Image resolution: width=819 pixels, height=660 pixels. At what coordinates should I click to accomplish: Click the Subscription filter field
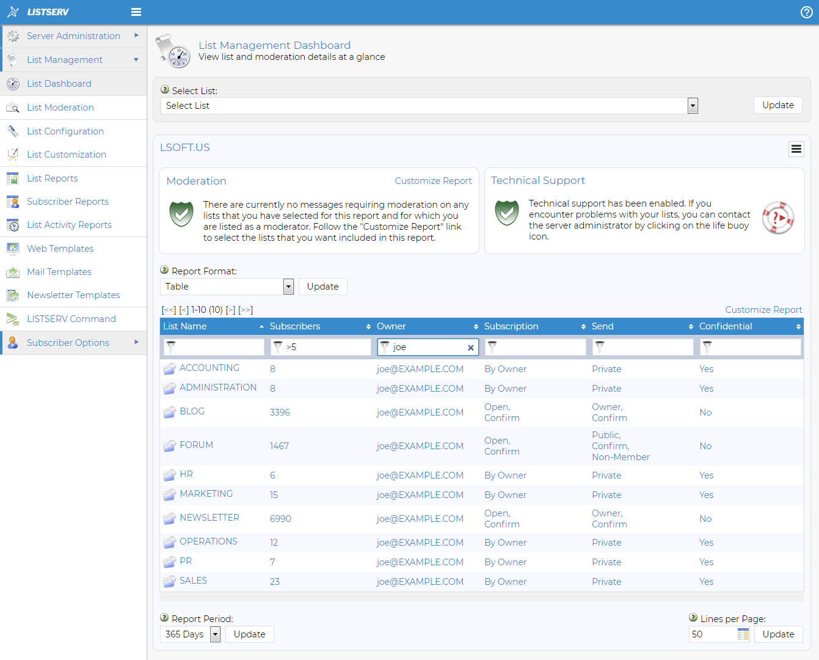tap(536, 347)
